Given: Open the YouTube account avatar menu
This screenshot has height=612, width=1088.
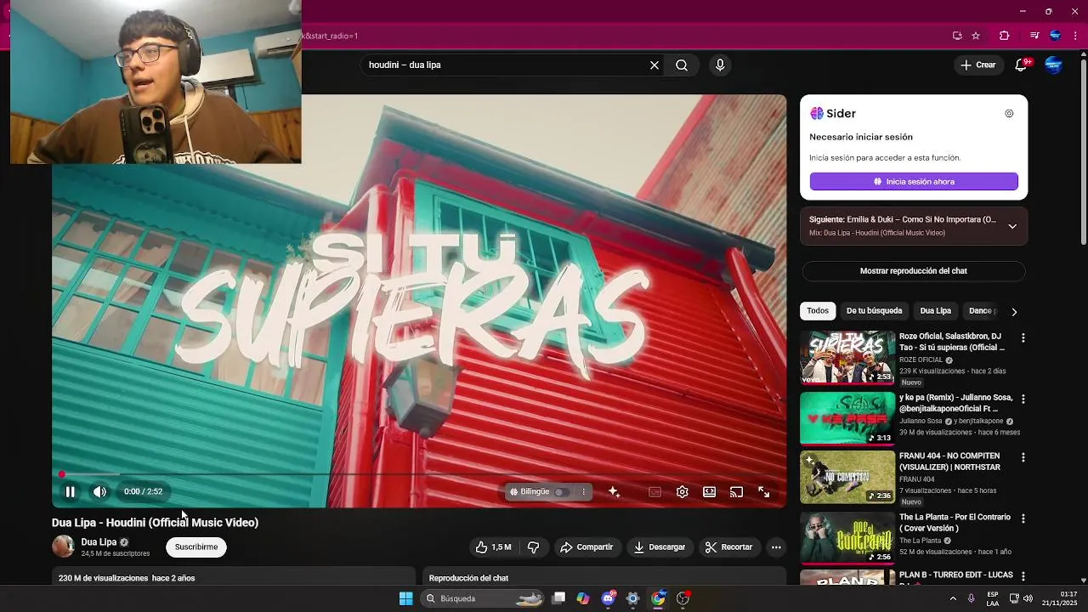Looking at the screenshot, I should click(x=1053, y=65).
